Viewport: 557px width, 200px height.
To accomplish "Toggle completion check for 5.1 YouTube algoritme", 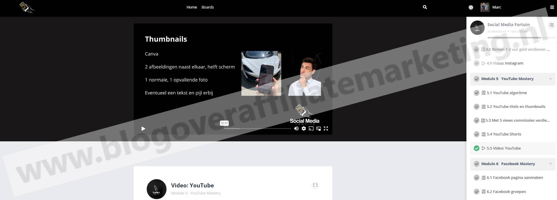I will point(476,93).
